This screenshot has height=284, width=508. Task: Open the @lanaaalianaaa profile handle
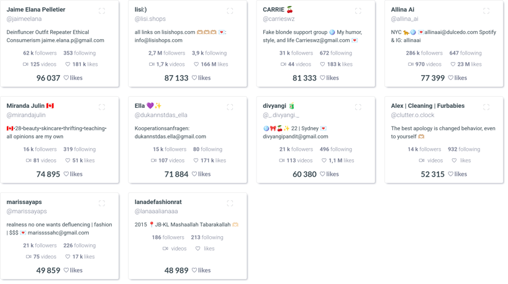click(x=156, y=211)
